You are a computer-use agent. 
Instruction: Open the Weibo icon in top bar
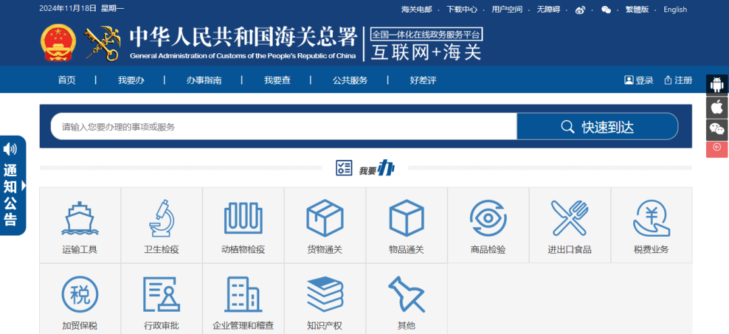point(580,9)
